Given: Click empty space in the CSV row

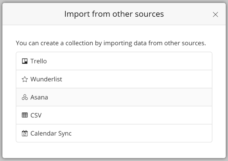Looking at the screenshot, I should click(127, 115).
